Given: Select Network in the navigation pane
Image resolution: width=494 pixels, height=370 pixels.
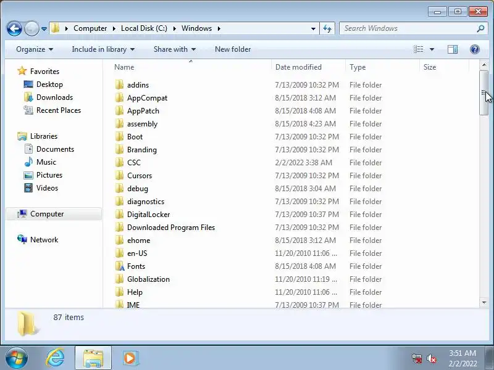Looking at the screenshot, I should click(44, 240).
